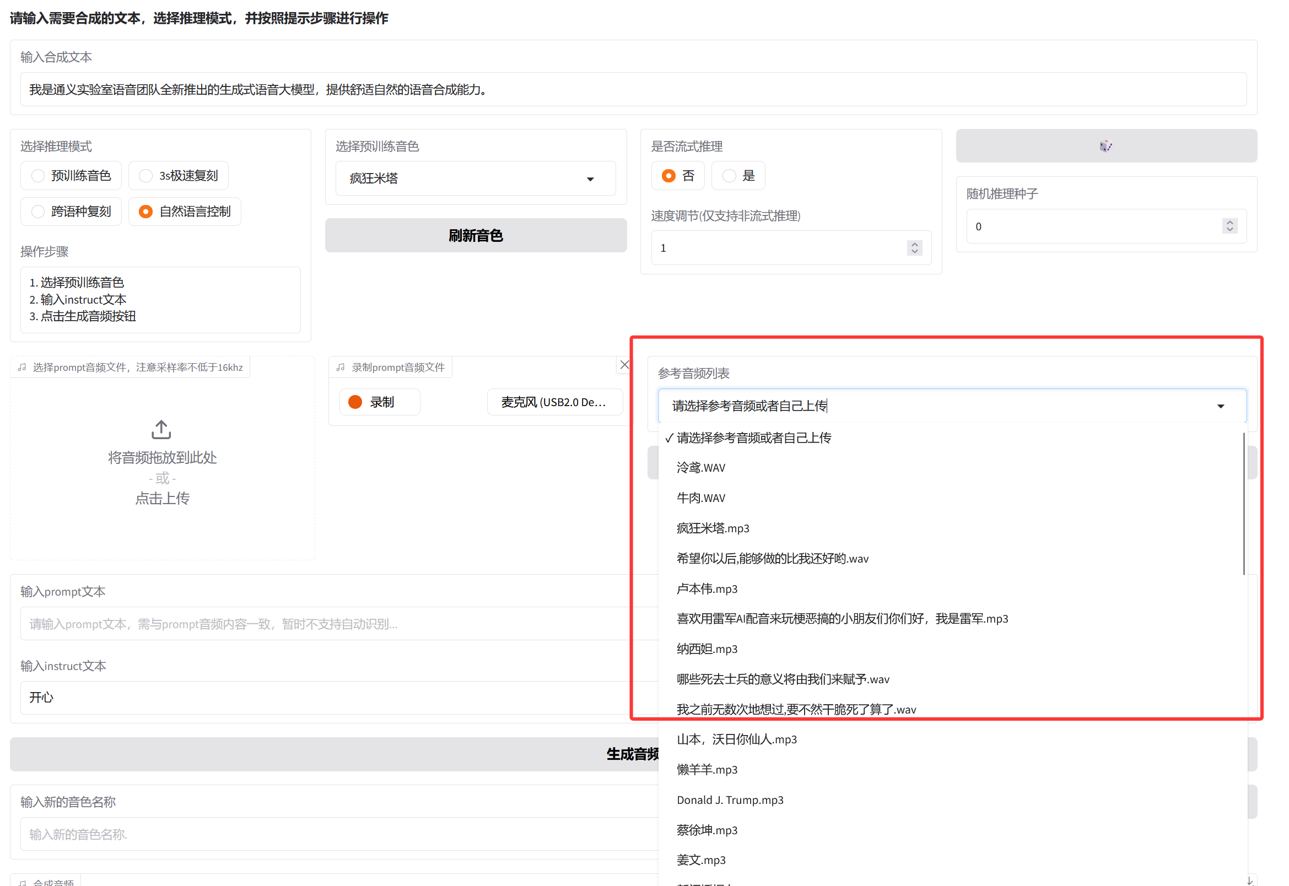Click the prompt text input field
Viewport: 1289px width, 886px height.
click(339, 624)
